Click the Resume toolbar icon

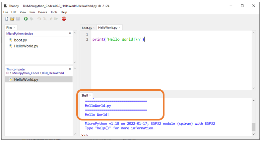click(56, 19)
